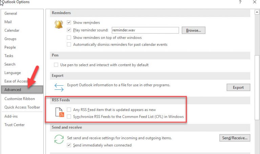Open Send/Receive settings button
This screenshot has height=154, width=260.
pyautogui.click(x=234, y=138)
